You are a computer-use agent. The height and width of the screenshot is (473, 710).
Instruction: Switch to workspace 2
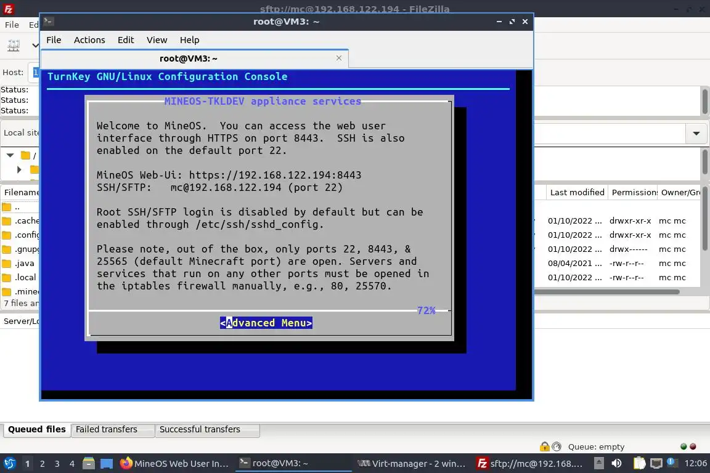click(x=42, y=464)
